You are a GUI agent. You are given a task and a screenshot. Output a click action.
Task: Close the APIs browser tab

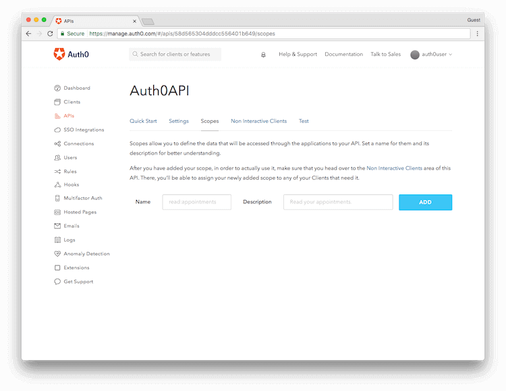134,22
